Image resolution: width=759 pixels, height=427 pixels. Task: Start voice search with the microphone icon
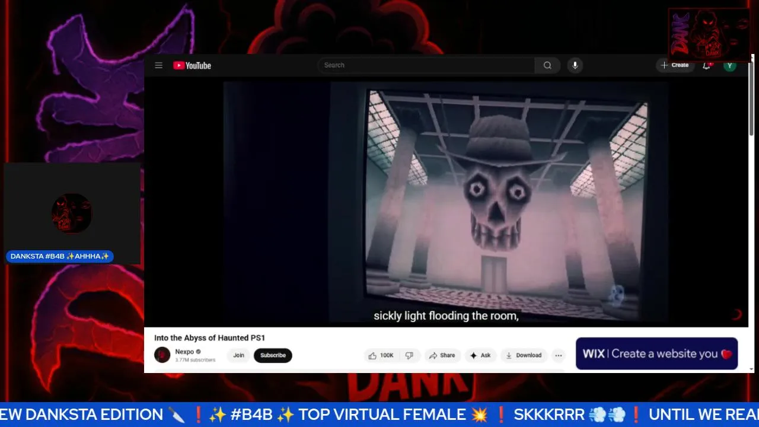[575, 65]
